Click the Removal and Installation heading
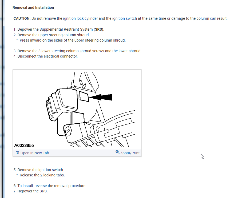Screen dimensions: 246x198 (x=33, y=7)
